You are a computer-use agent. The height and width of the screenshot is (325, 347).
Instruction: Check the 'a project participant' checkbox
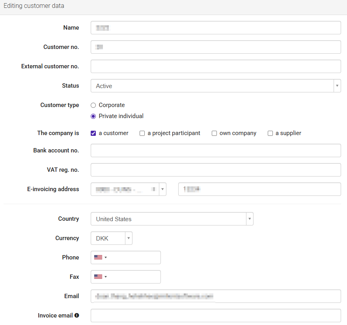pyautogui.click(x=142, y=133)
